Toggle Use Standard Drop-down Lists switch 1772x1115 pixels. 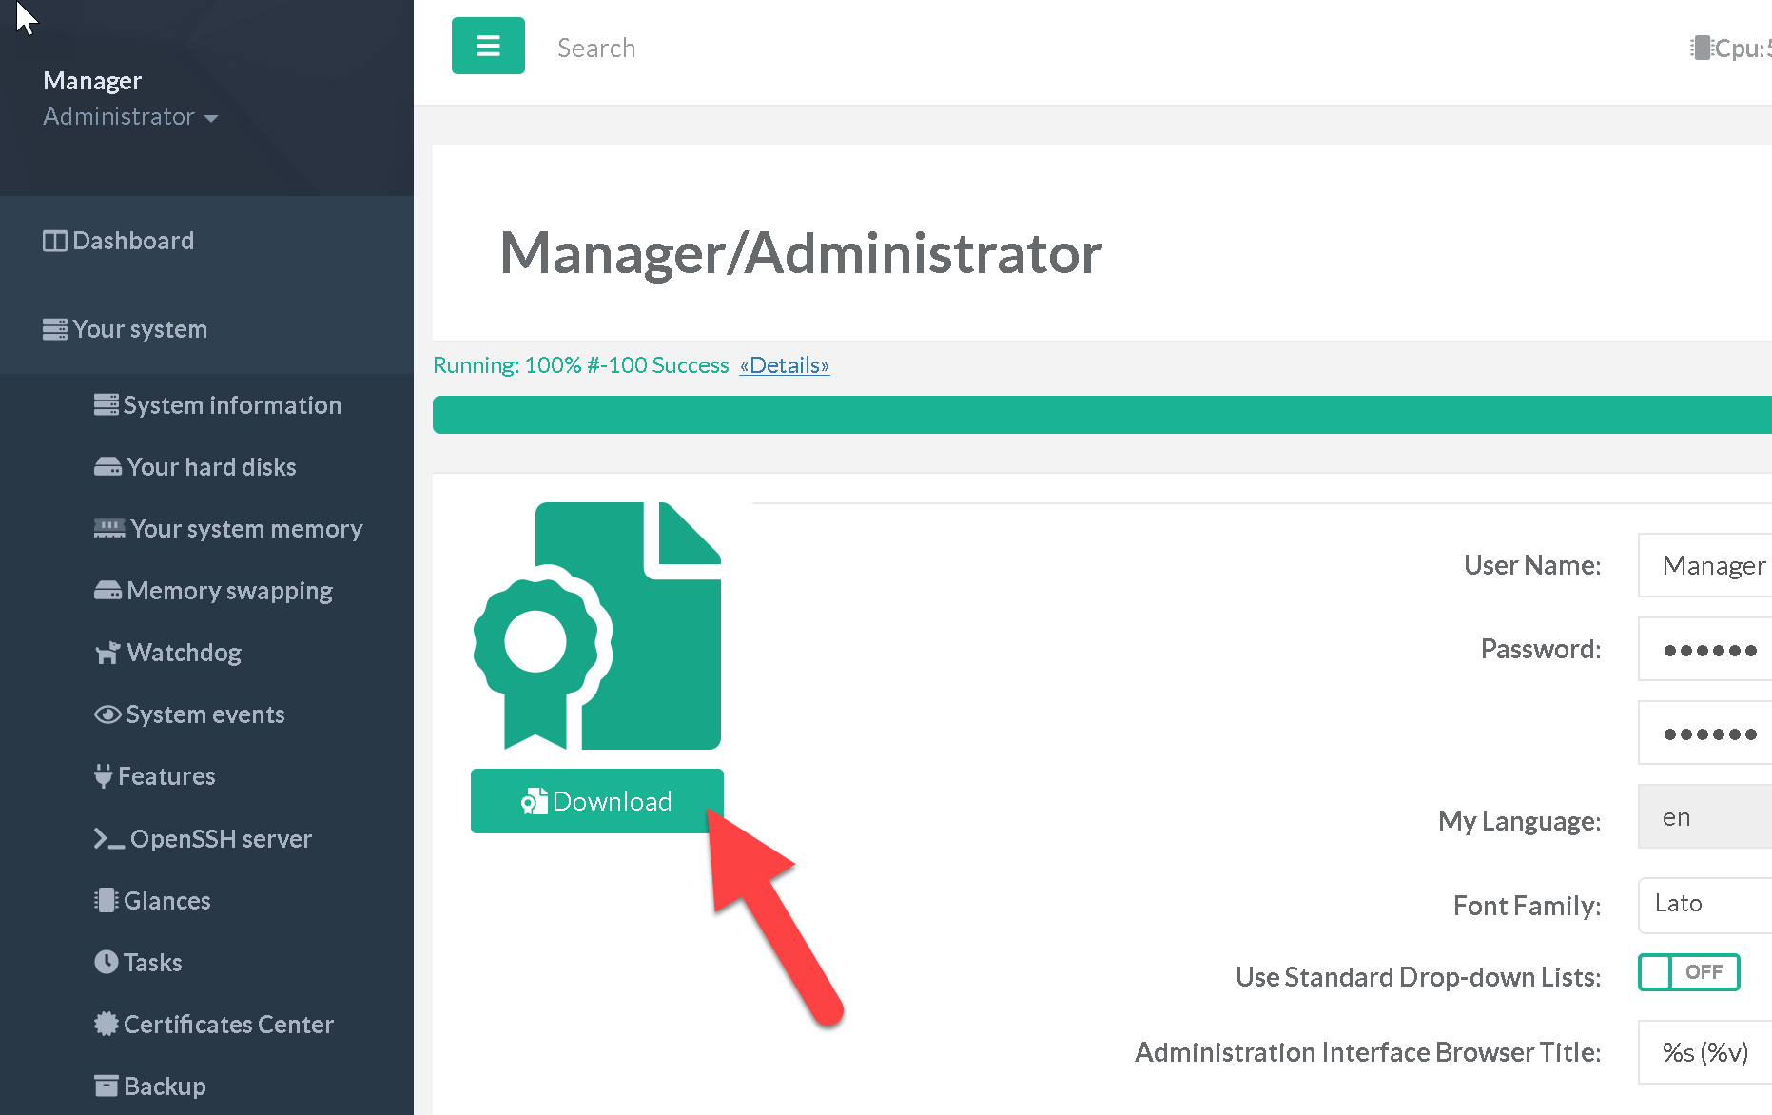point(1688,972)
